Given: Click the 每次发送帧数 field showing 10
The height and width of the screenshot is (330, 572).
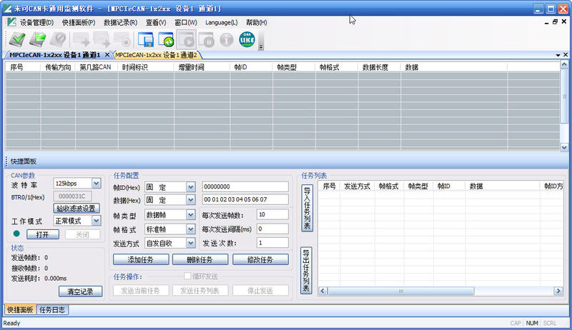Looking at the screenshot, I should [x=272, y=214].
